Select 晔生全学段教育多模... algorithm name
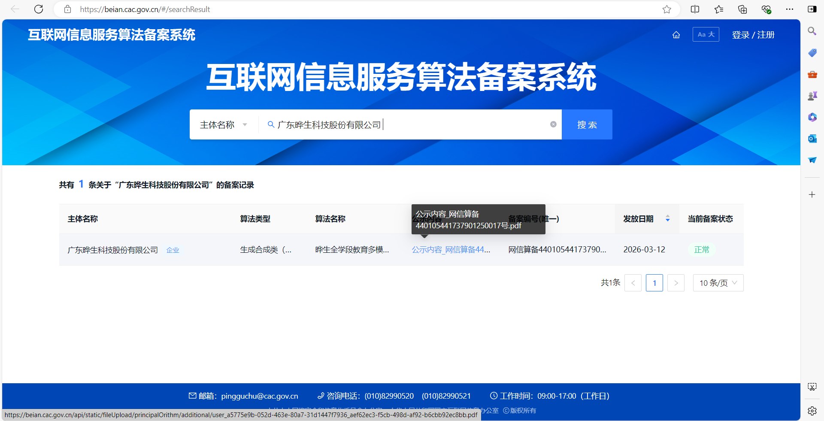Screen dimensions: 824x421 pyautogui.click(x=352, y=250)
